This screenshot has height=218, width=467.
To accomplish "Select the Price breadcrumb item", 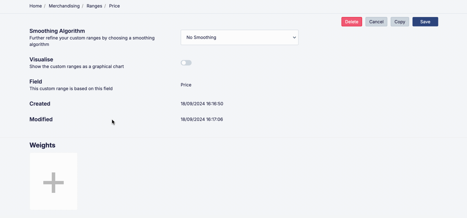I will (x=114, y=6).
